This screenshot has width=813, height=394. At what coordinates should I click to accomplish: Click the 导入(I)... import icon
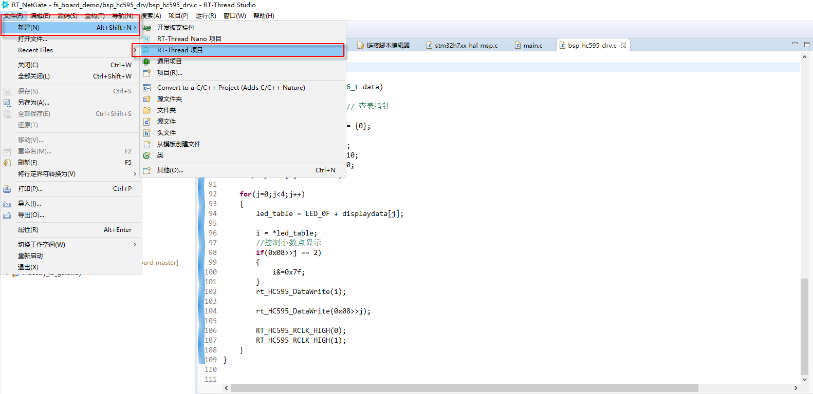click(7, 204)
